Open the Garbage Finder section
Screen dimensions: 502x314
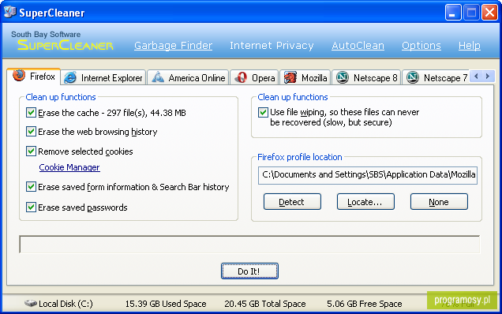(x=173, y=46)
